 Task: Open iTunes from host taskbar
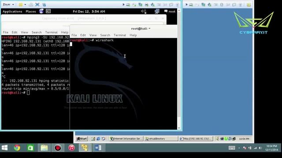coord(71,148)
